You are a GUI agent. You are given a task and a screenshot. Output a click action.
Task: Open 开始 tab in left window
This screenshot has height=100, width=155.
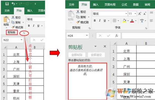pos(19,10)
